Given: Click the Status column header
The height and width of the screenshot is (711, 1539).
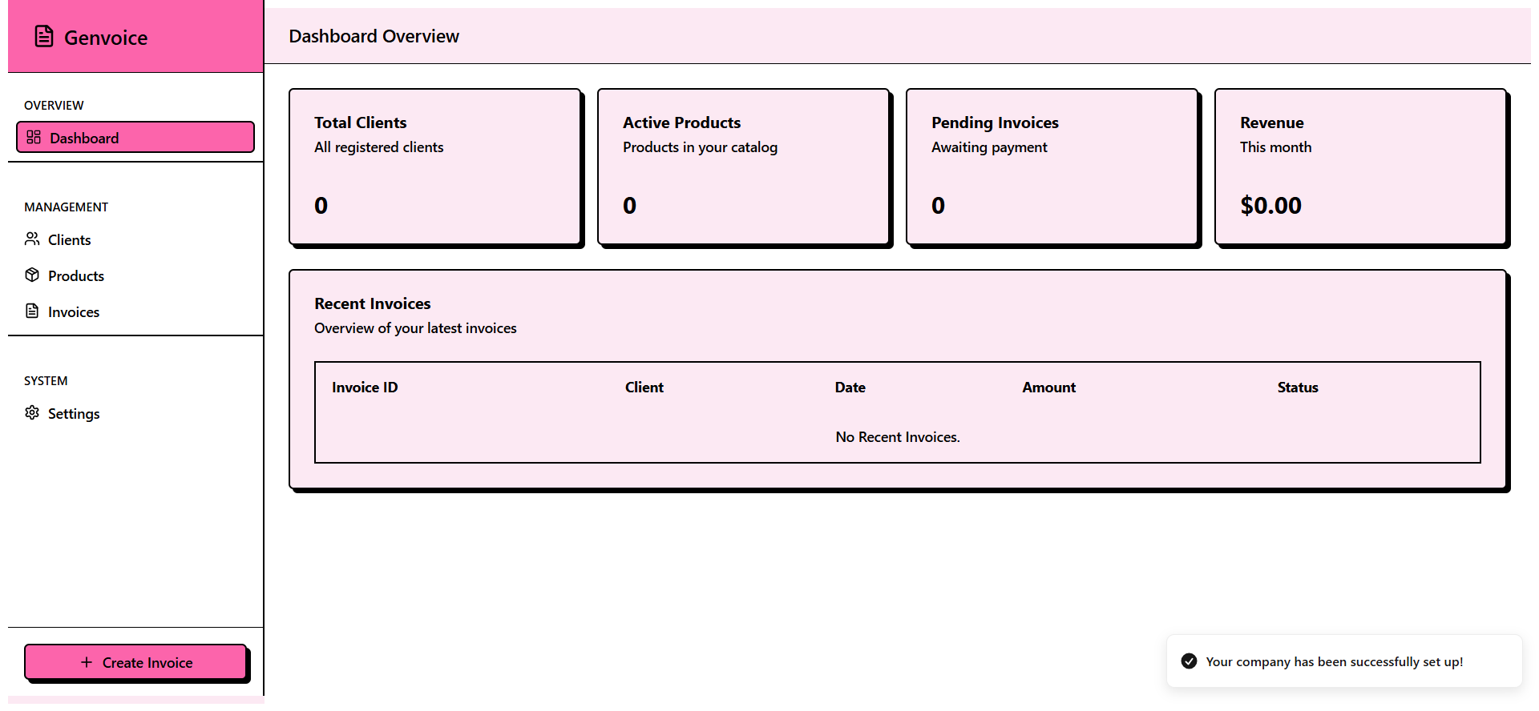Looking at the screenshot, I should point(1298,388).
